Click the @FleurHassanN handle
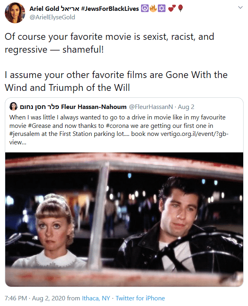Image resolution: width=248 pixels, height=306 pixels. coord(151,107)
